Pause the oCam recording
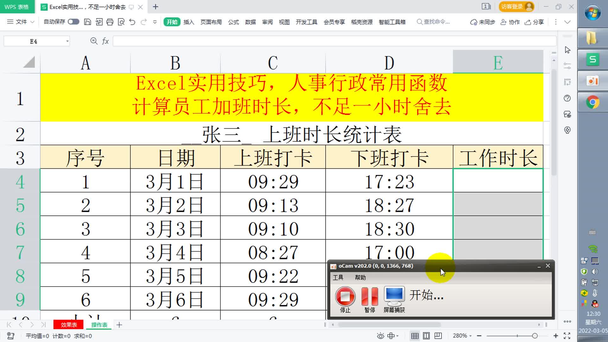The width and height of the screenshot is (608, 342). [369, 297]
